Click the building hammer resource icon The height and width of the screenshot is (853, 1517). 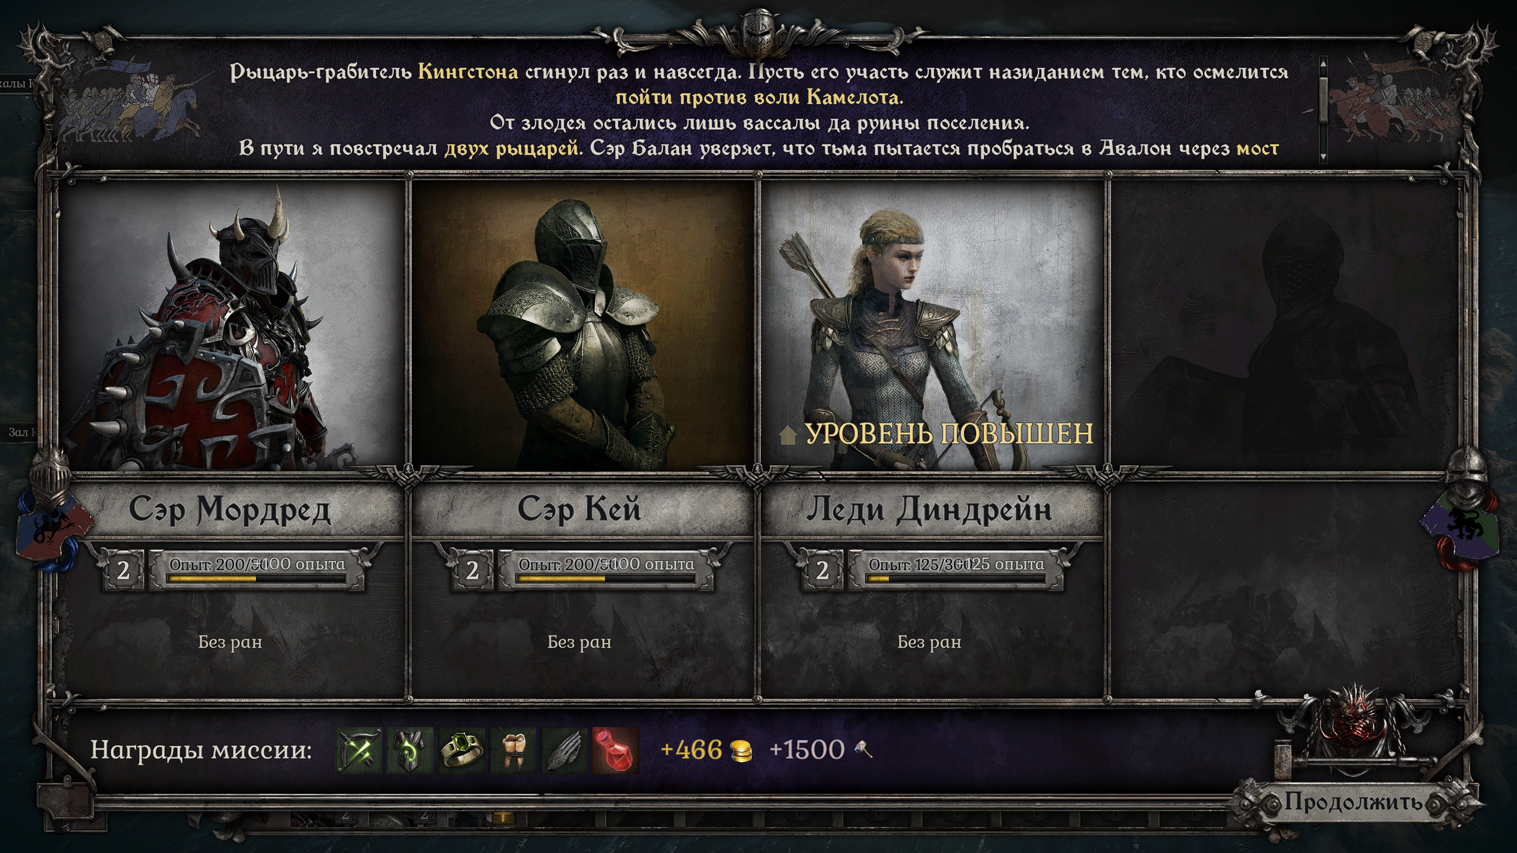click(863, 750)
